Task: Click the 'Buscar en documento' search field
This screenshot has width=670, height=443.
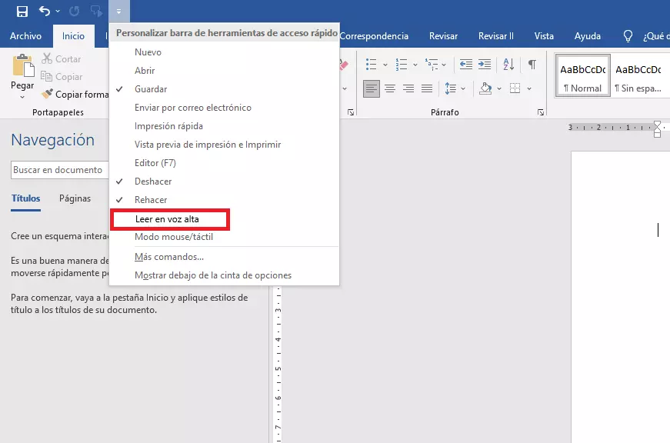Action: 58,170
